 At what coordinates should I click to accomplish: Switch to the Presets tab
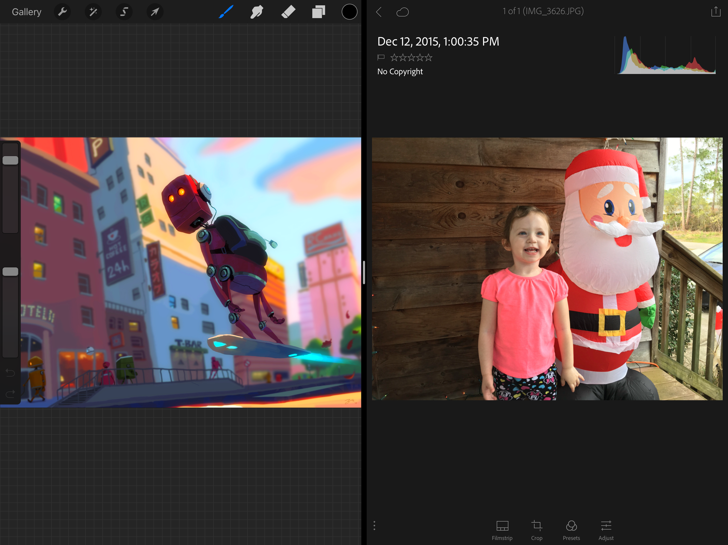(571, 530)
